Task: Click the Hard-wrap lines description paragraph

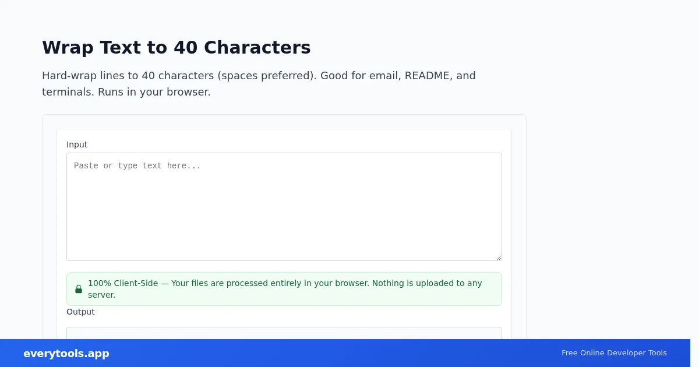Action: 259,84
